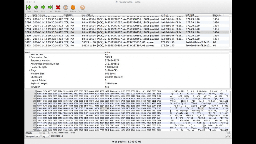Image resolution: width=256 pixels, height=144 pixels.
Task: Click the round2.pcap document icon in title
Action: [x=117, y=2]
